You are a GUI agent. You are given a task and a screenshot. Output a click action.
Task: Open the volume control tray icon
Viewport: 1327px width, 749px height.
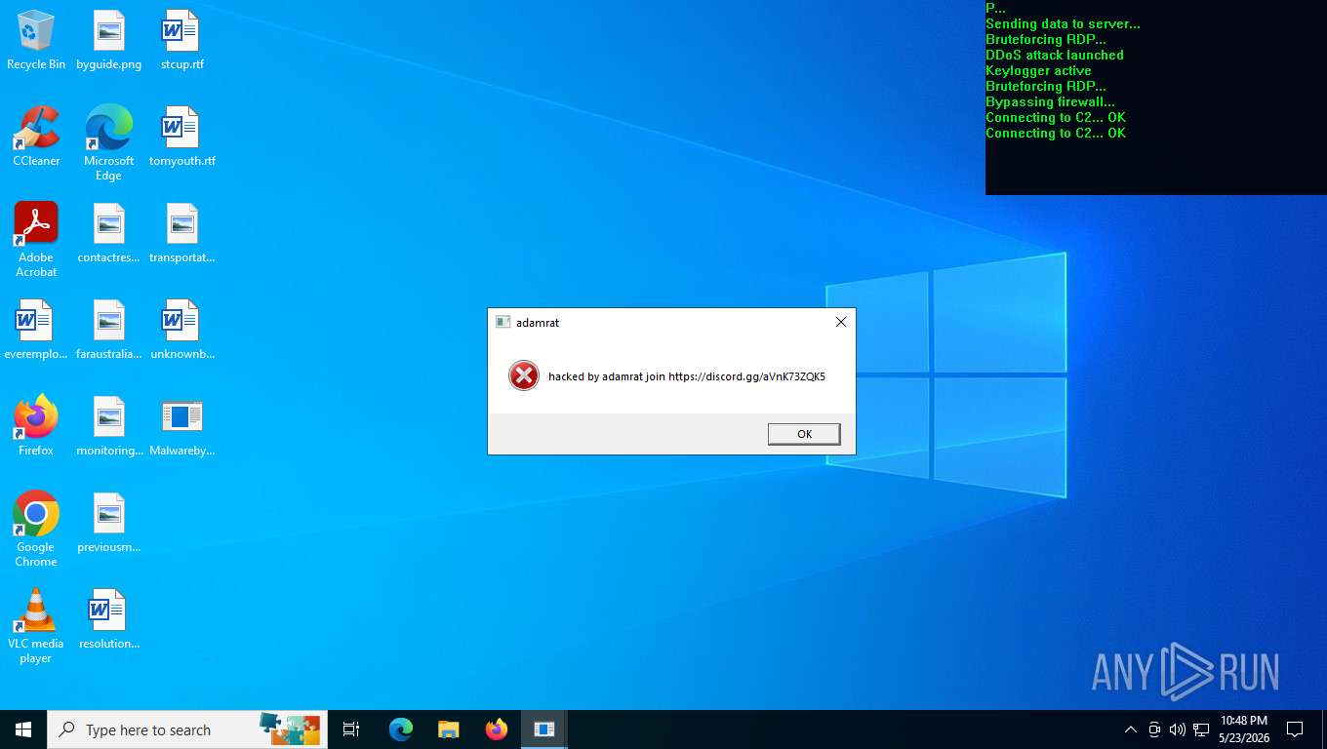point(1178,729)
